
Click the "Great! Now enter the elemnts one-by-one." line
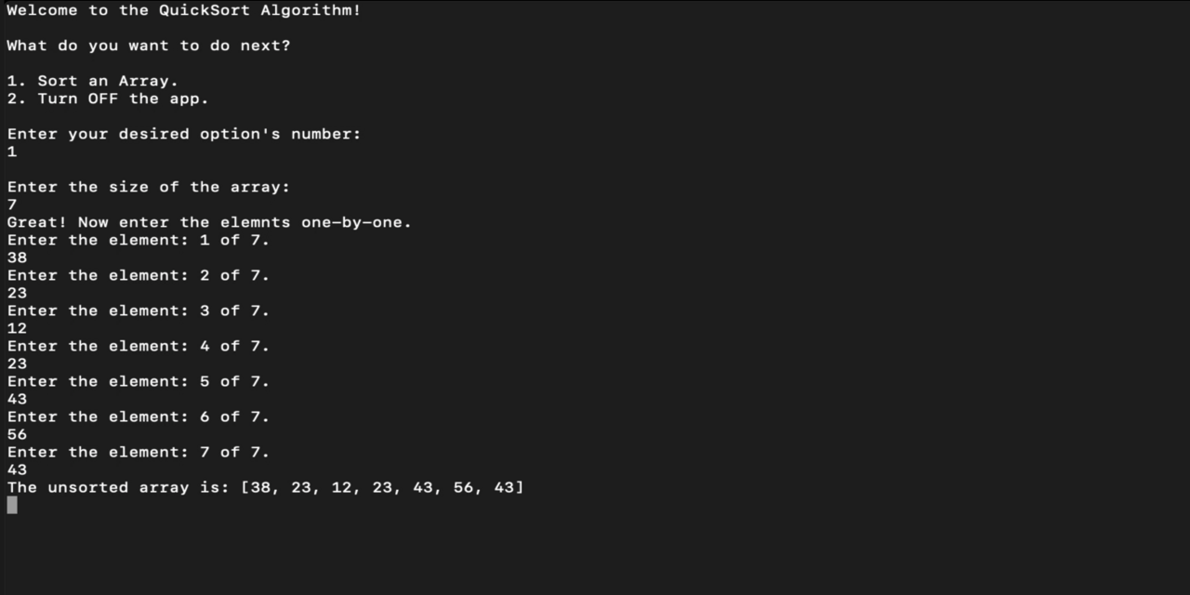pos(209,222)
